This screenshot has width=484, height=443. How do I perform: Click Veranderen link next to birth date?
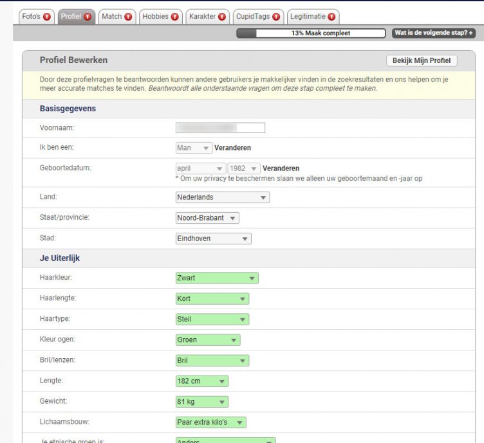tap(281, 168)
